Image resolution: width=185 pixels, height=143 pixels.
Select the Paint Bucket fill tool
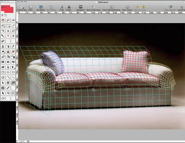[8, 57]
